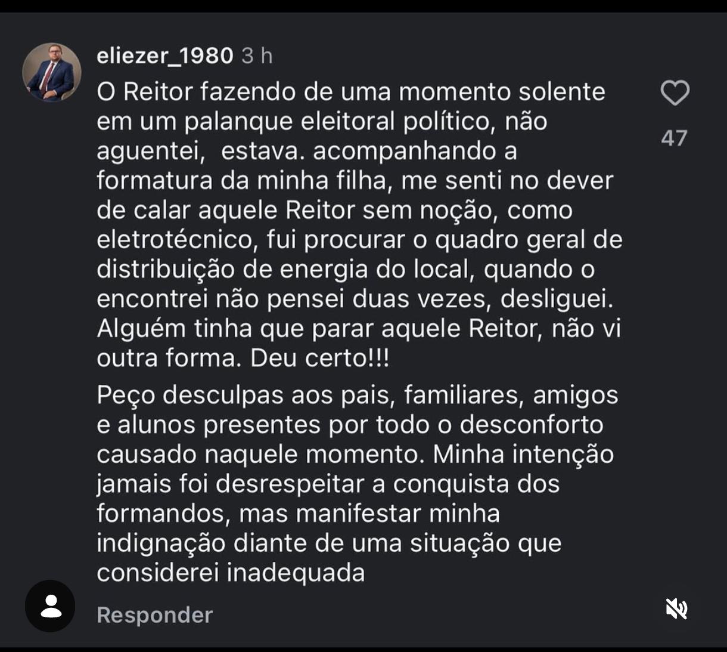Open the eliezer_1980 username link

(x=164, y=55)
